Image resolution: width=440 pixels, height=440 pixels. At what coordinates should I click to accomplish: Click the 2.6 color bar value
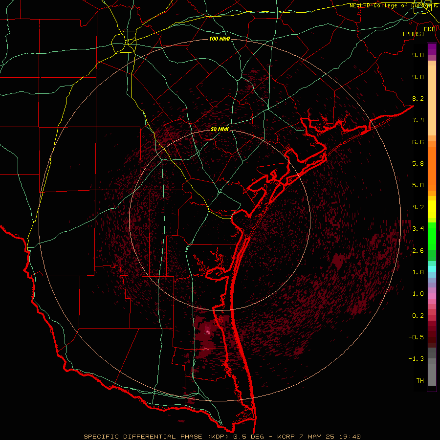point(418,251)
